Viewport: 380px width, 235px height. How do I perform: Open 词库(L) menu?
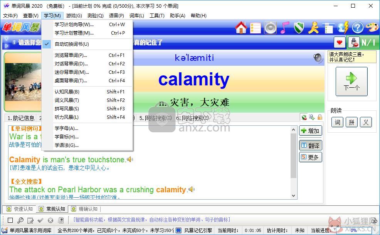(x=137, y=16)
